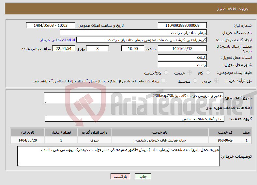This screenshot has height=185, width=257.
Task: Select the خدمت radio button
Action: pyautogui.click(x=189, y=73)
